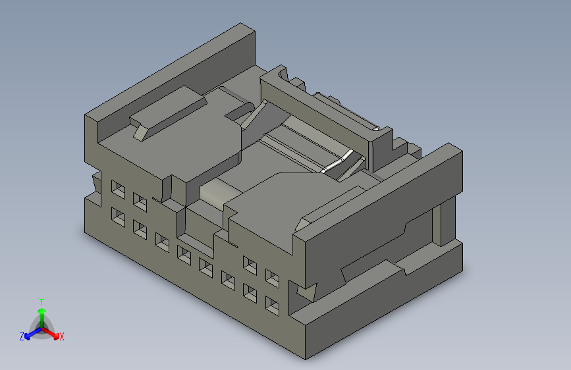Click the red X axis arrow on the triad
This screenshot has width=571, height=370.
pos(51,334)
